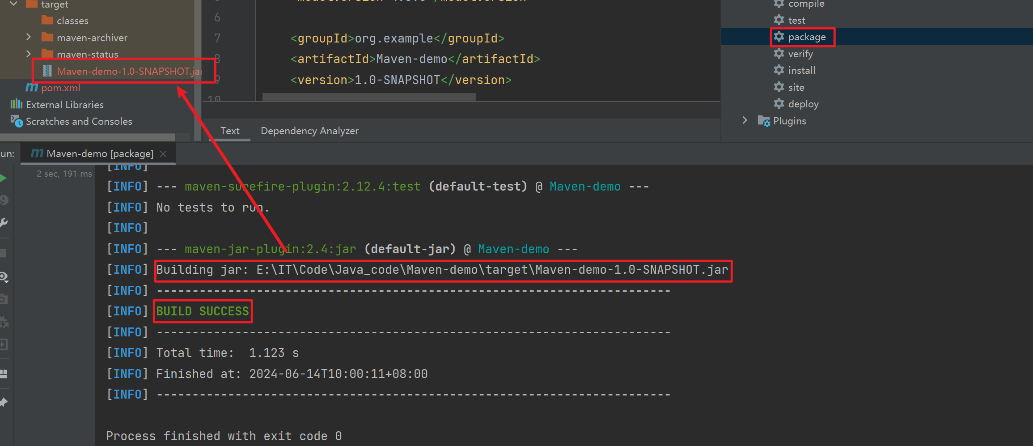The height and width of the screenshot is (446, 1033).
Task: Expand the maven-archiver folder arrow
Action: click(x=29, y=37)
